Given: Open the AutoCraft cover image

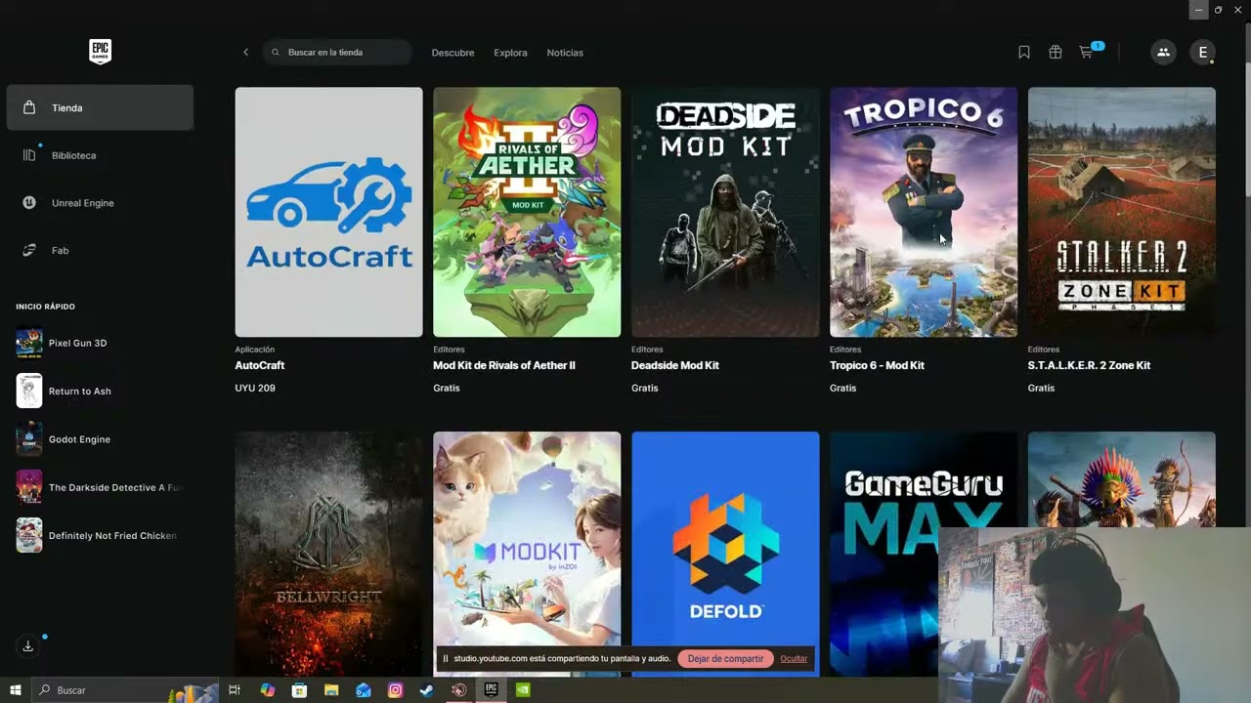Looking at the screenshot, I should 328,212.
